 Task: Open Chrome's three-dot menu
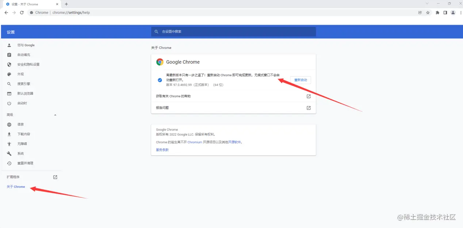461,12
